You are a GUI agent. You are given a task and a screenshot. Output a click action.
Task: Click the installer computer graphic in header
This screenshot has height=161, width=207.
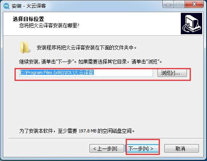coord(191,23)
